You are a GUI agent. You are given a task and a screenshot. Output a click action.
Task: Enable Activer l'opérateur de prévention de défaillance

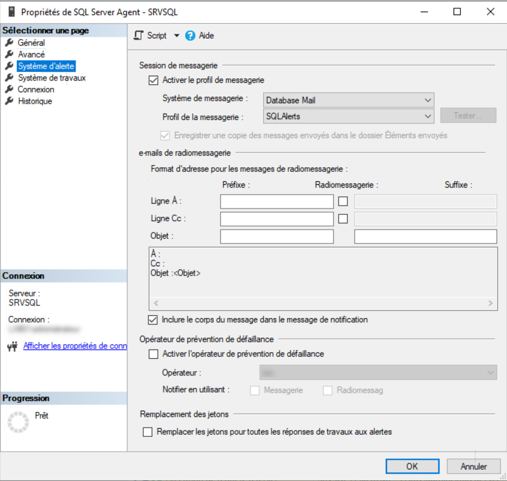(154, 354)
